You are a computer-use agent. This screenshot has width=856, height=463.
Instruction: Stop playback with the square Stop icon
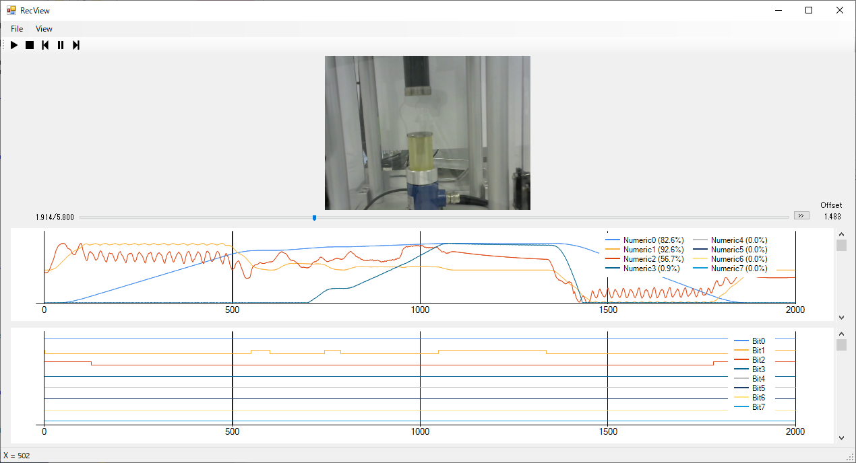click(30, 45)
